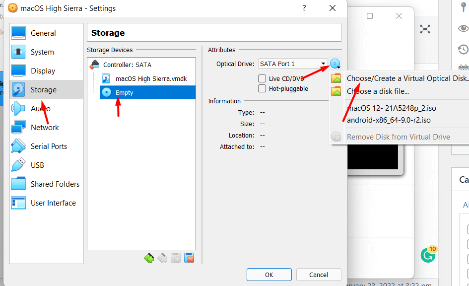Screen dimensions: 469x286
Task: Select Controller: SATA tree item
Action: tap(127, 65)
